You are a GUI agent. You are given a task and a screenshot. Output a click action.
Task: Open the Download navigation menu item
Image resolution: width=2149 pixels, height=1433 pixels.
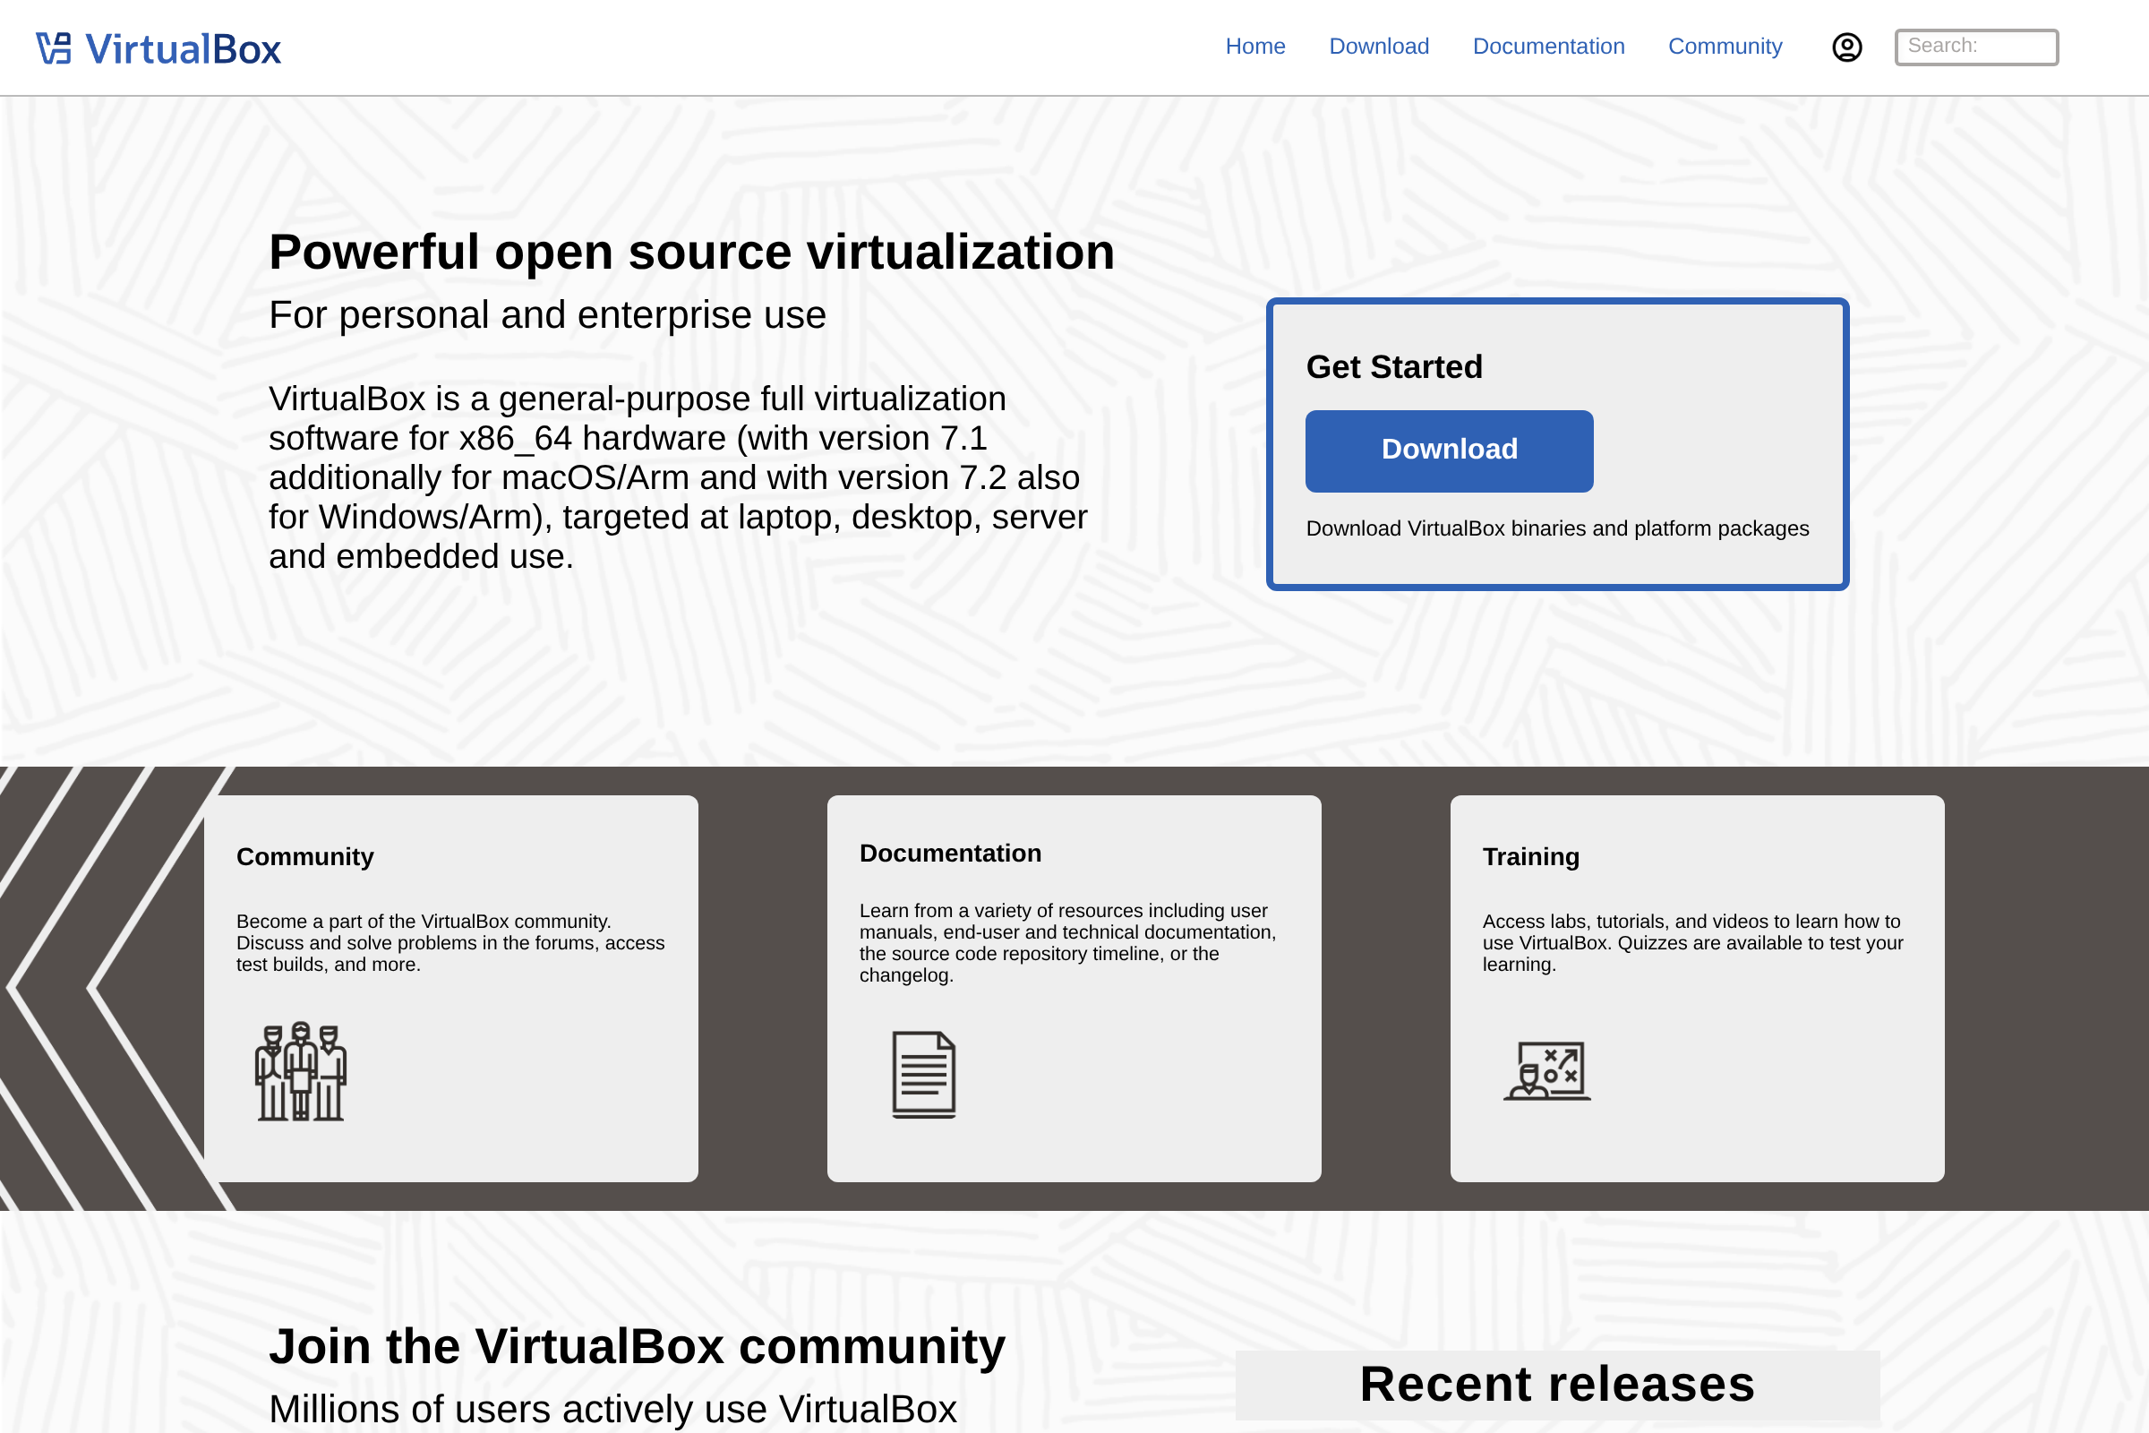point(1379,47)
